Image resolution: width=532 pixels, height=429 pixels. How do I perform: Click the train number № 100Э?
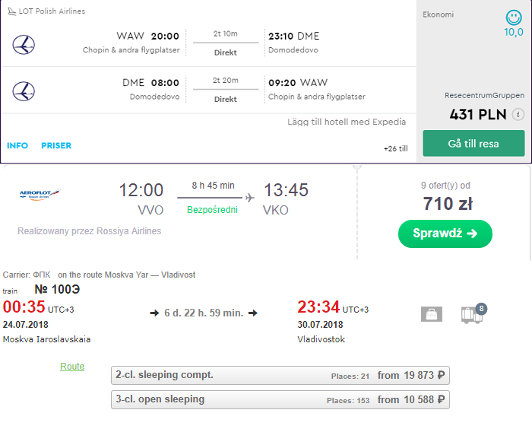pos(57,289)
